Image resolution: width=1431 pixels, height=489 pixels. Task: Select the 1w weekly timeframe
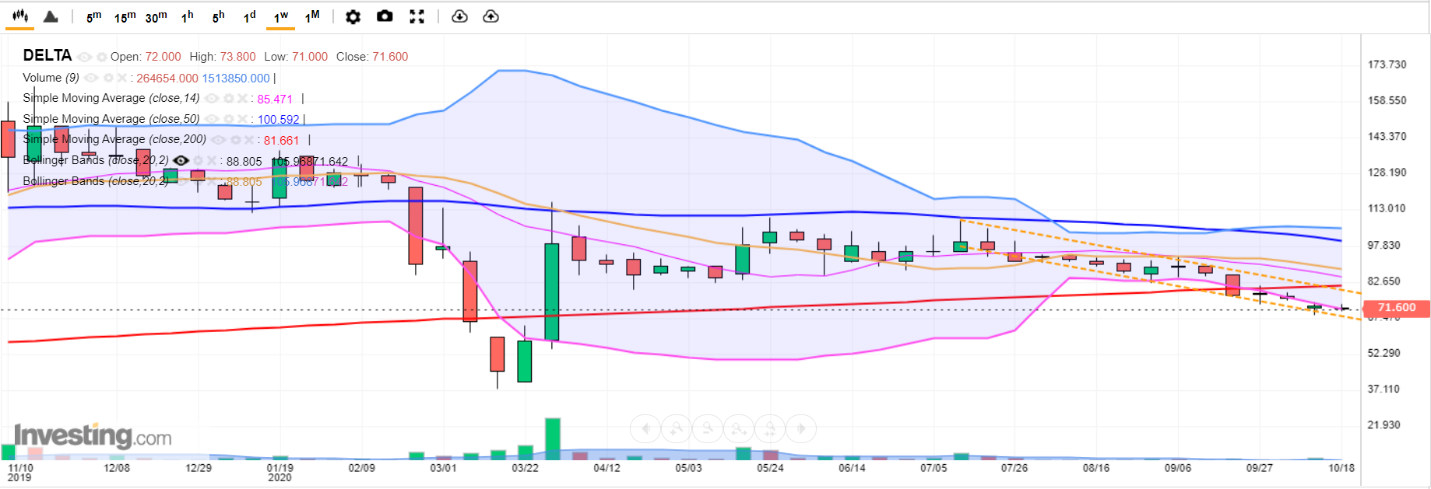click(280, 16)
